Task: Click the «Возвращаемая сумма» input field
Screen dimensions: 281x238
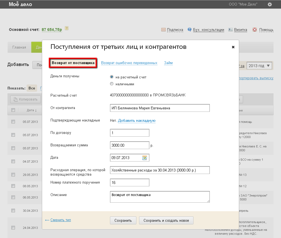Action: 129,145
